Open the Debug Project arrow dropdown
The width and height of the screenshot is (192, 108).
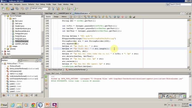click(x=71, y=9)
